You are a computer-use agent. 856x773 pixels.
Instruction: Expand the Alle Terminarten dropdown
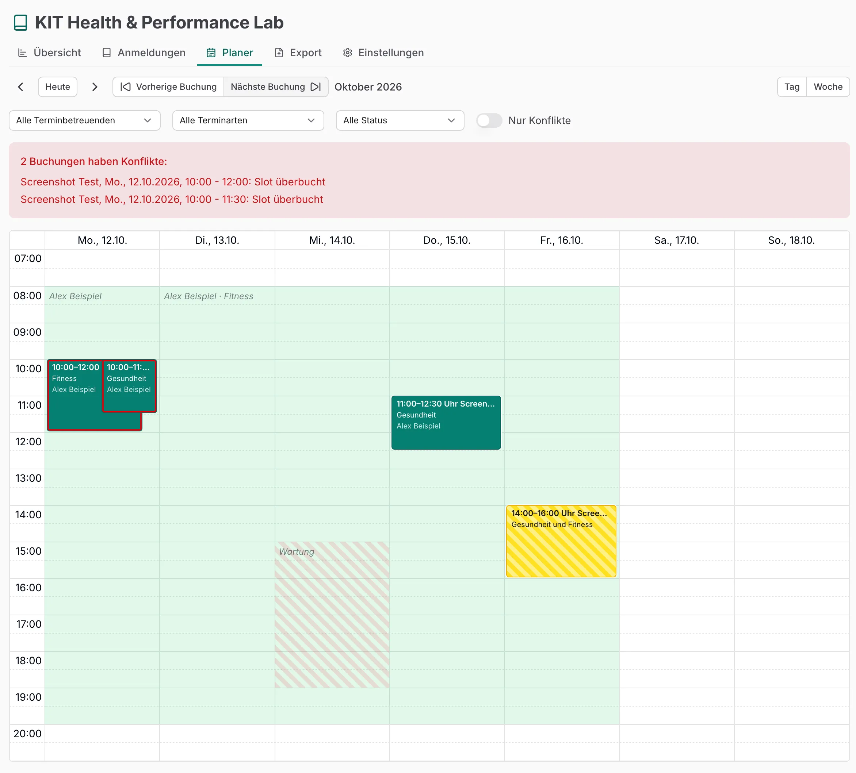click(x=248, y=120)
